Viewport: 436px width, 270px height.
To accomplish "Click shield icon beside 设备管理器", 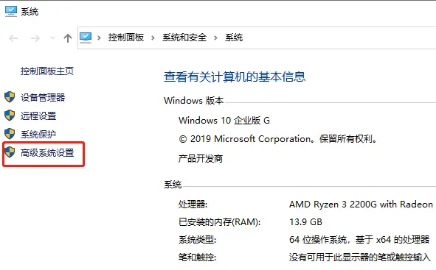I will click(10, 97).
